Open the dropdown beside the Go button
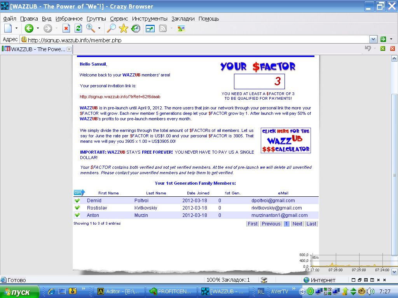This screenshot has width=398, height=298. (x=391, y=39)
